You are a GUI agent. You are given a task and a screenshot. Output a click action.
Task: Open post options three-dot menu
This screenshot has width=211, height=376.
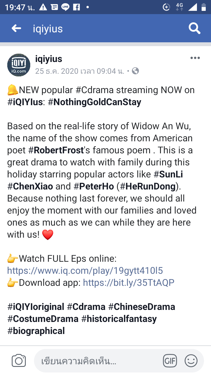[x=195, y=58]
